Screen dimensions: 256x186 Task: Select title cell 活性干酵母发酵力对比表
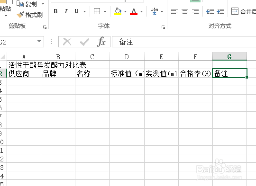pos(47,65)
